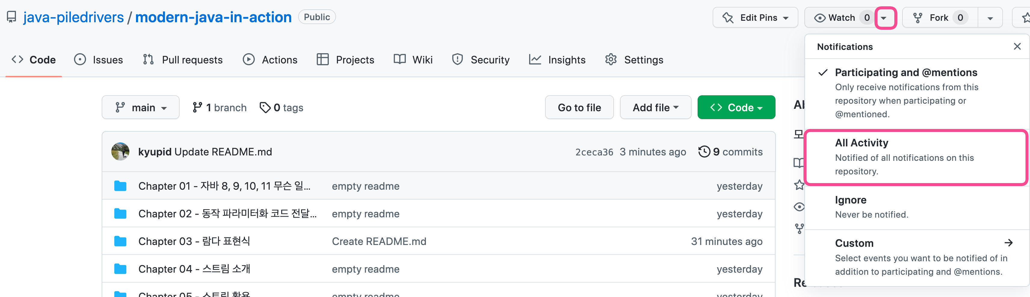This screenshot has width=1030, height=297.
Task: Open empty readme commit for Chapter 01
Action: click(365, 186)
